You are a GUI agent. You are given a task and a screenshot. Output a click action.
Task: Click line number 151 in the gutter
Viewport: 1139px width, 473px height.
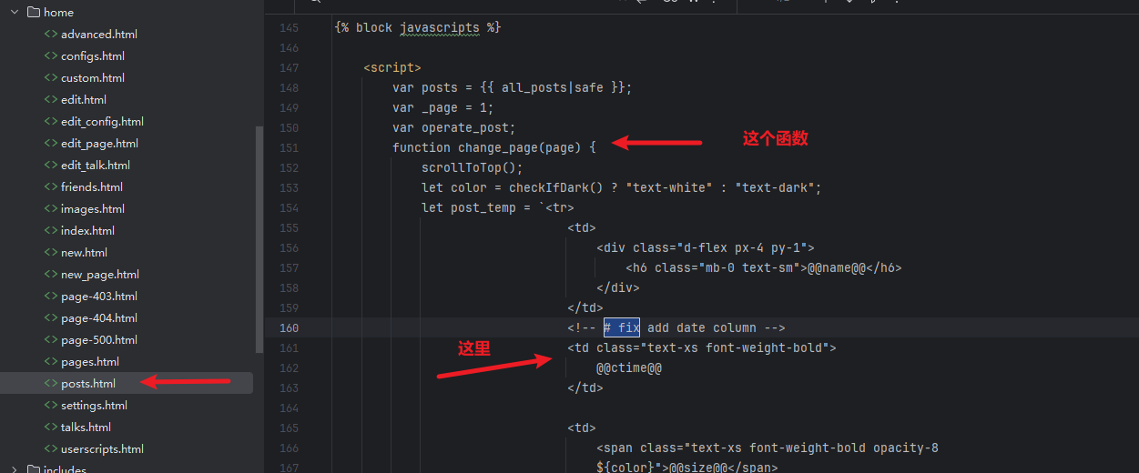289,148
